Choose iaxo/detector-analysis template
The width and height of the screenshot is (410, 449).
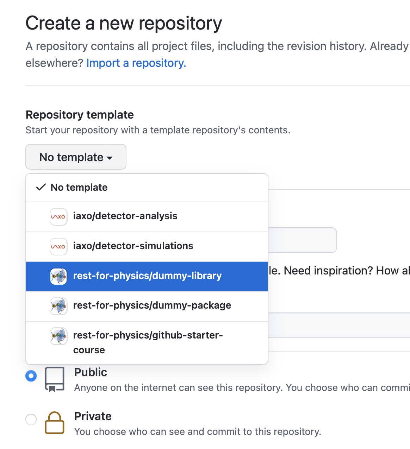tap(147, 217)
